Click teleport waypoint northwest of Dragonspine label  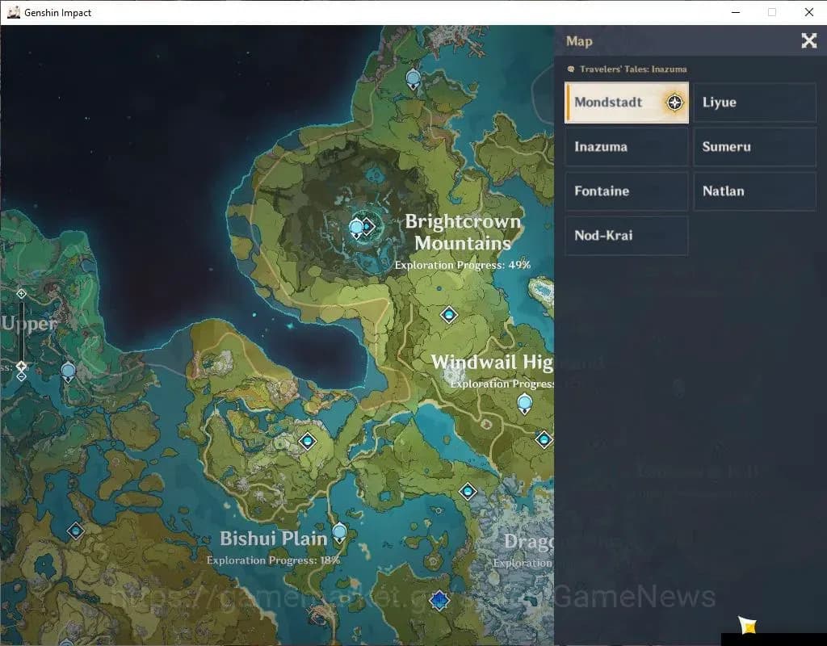(468, 492)
